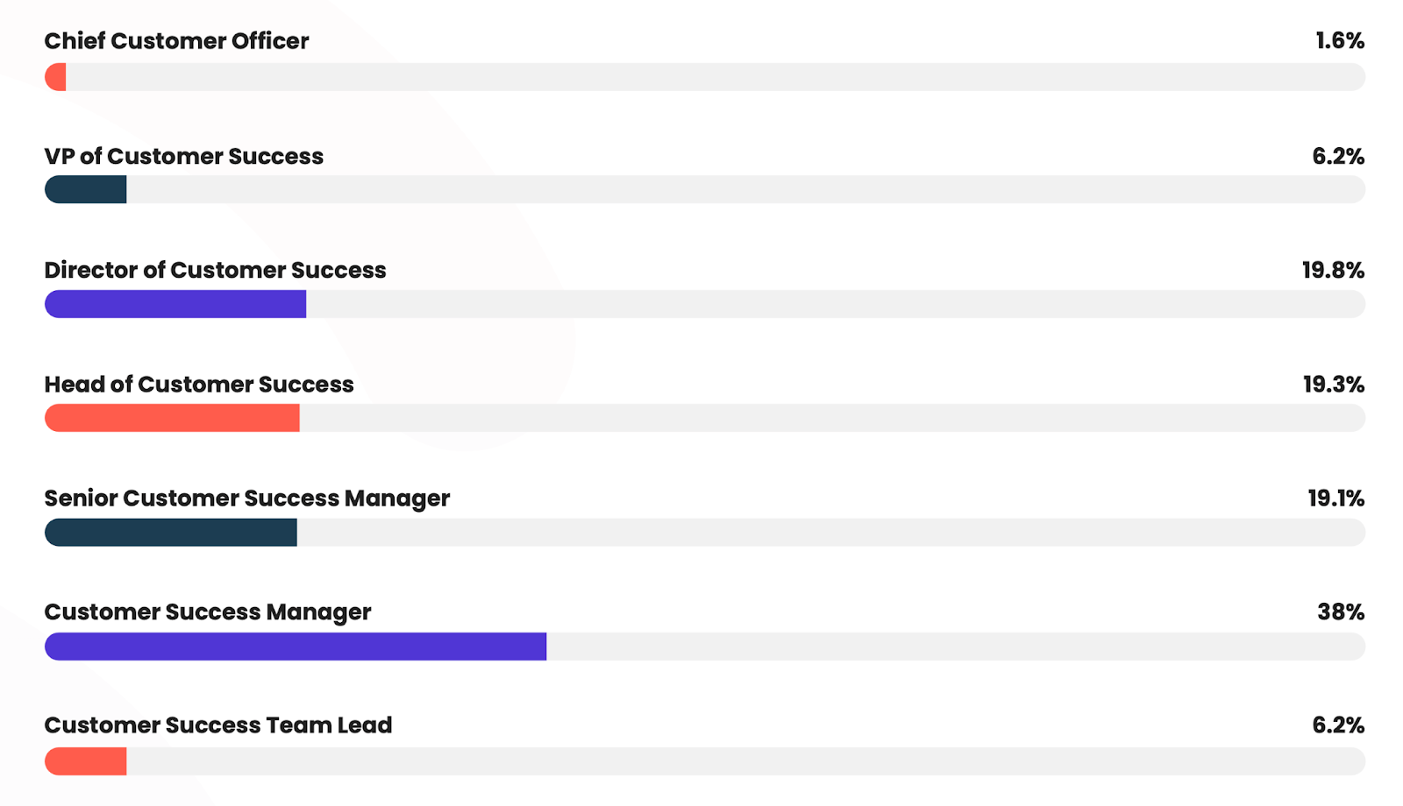Click the Customer Success Team Lead label

[x=218, y=725]
